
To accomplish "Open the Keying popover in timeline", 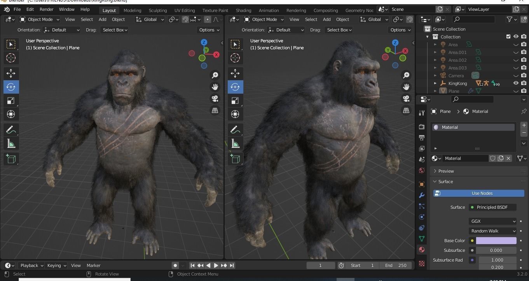I will (x=56, y=265).
